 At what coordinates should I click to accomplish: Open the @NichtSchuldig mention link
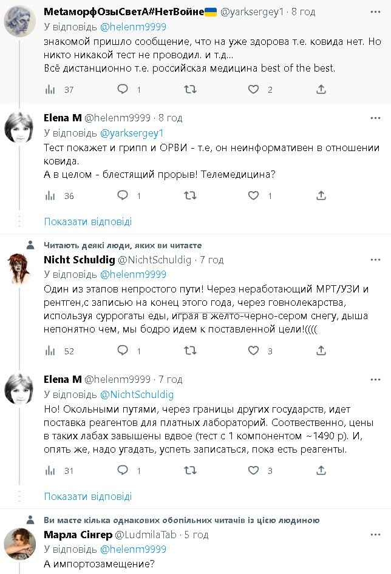pyautogui.click(x=137, y=394)
